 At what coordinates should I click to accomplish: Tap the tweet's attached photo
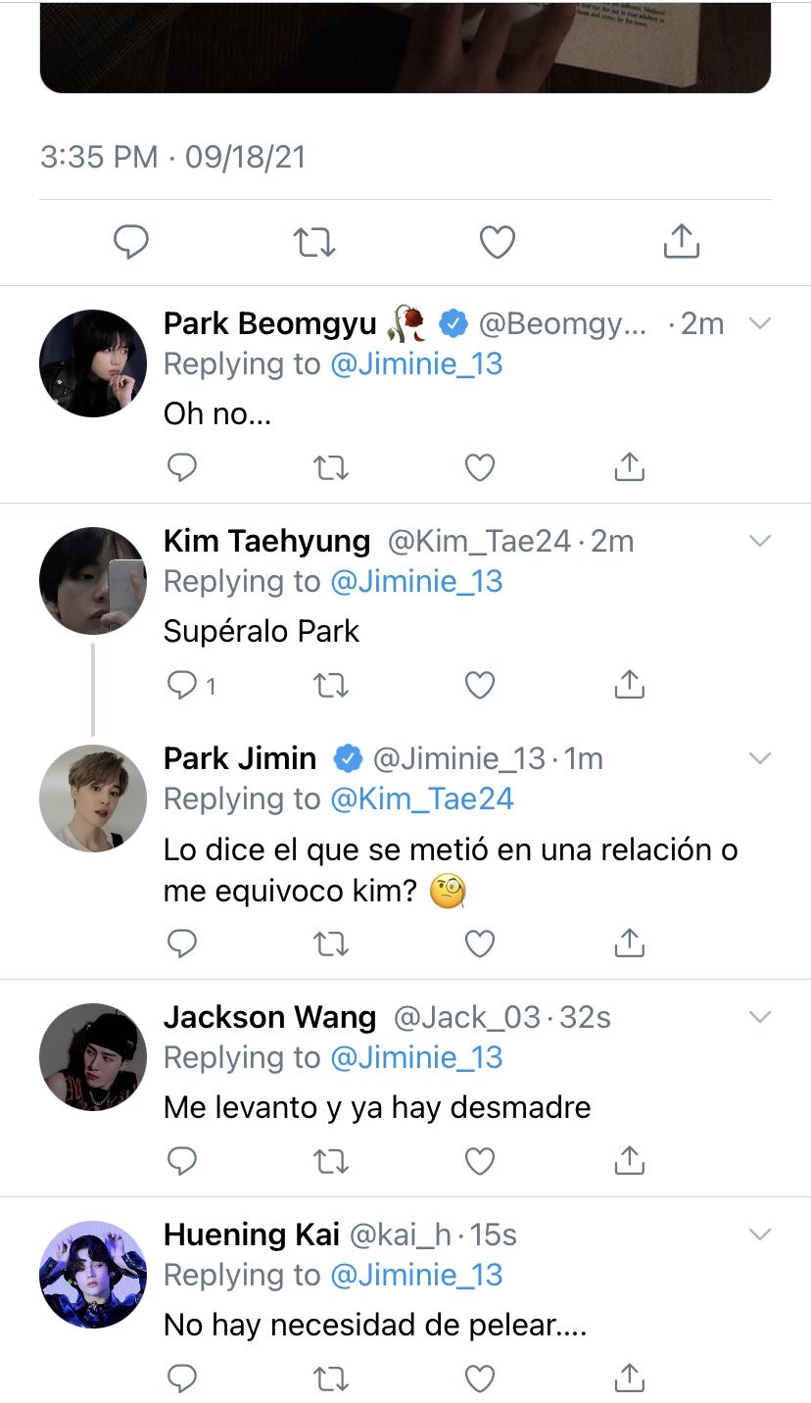point(405,47)
